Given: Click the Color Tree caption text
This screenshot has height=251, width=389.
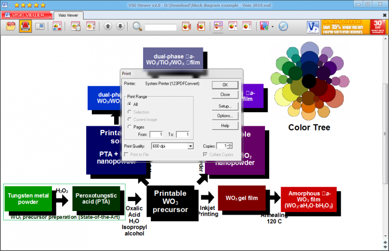Looking at the screenshot, I should click(309, 127).
